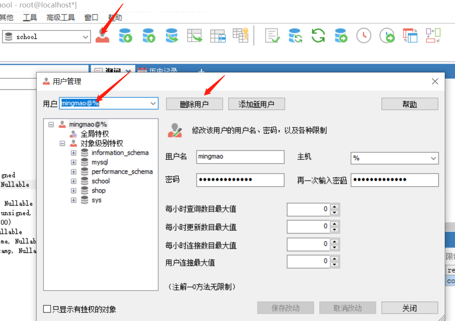455x321 pixels.
Task: Click the table export arrow toolbar icon
Action: tap(194, 36)
